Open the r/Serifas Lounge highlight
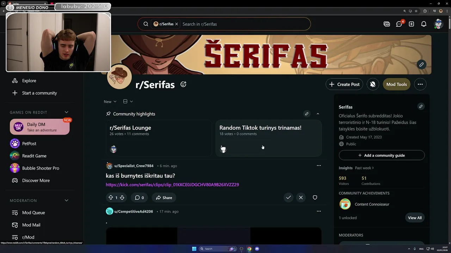Viewport: 451px width, 253px height. (x=159, y=138)
